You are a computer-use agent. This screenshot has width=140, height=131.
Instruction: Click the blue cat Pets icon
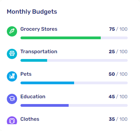tap(12, 76)
